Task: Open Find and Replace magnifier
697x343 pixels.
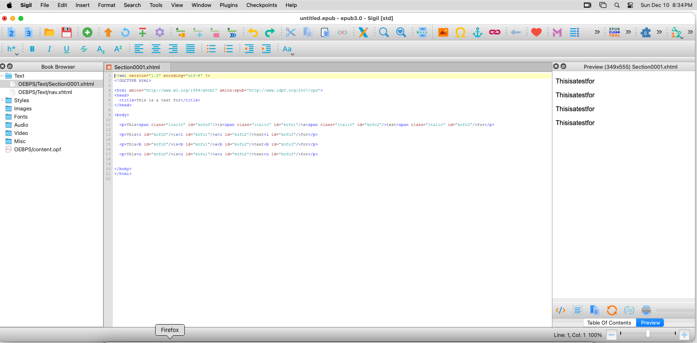Action: click(384, 32)
